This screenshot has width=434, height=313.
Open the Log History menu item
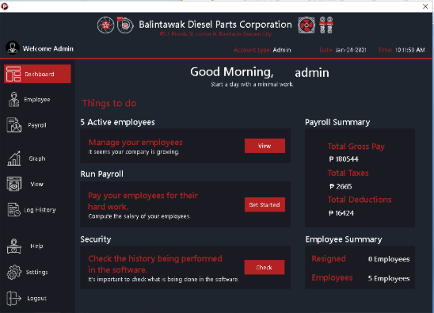click(x=40, y=210)
